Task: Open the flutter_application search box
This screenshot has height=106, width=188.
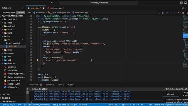Action: (99, 3)
